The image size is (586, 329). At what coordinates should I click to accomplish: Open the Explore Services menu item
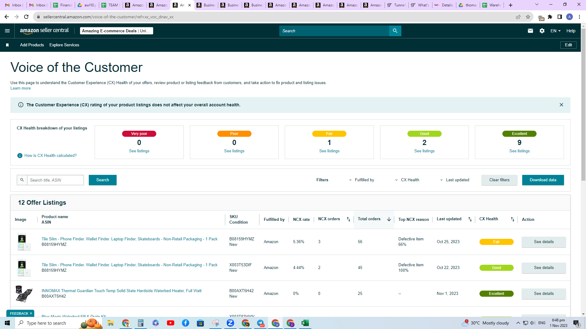click(x=64, y=45)
